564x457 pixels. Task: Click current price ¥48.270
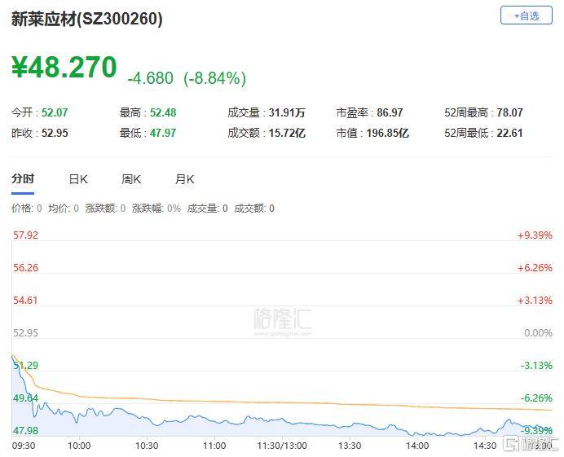[64, 67]
